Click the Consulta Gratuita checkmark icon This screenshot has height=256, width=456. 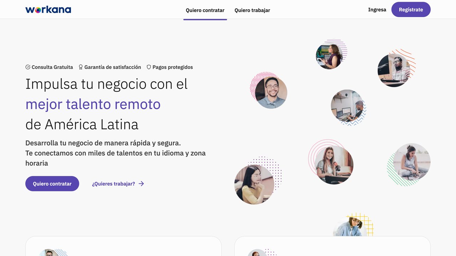click(x=28, y=67)
